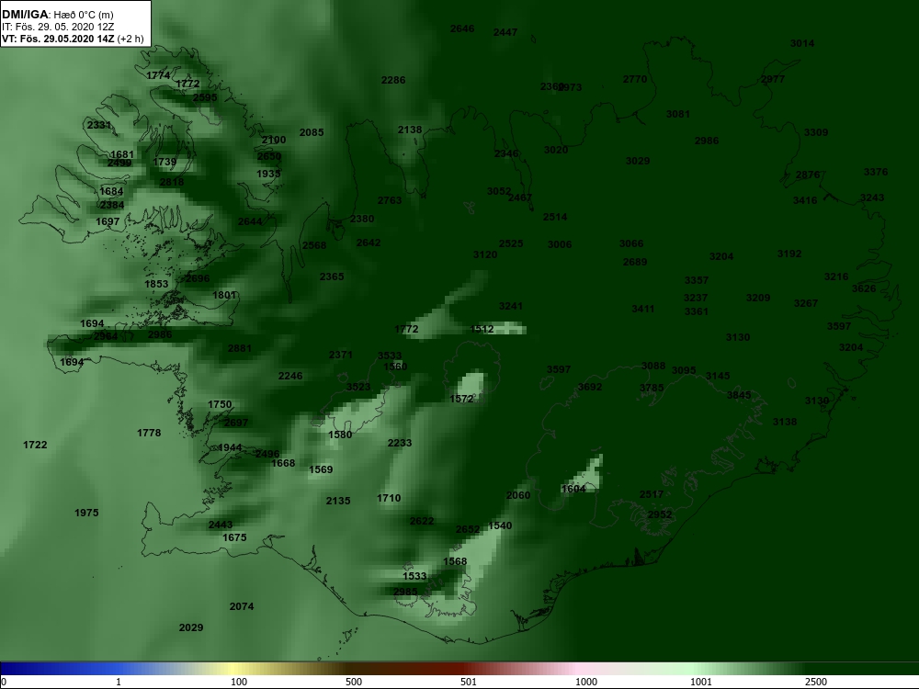Click the map value "2514"
Image resolution: width=919 pixels, height=689 pixels.
click(x=555, y=218)
